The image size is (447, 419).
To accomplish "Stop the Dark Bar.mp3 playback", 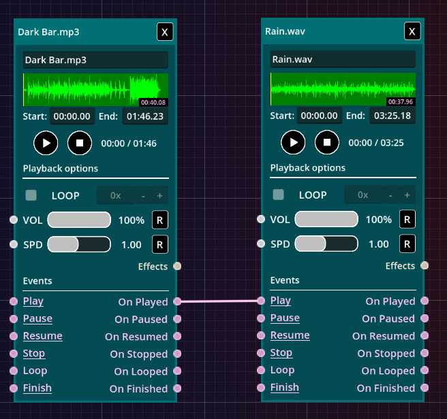I will pyautogui.click(x=80, y=143).
